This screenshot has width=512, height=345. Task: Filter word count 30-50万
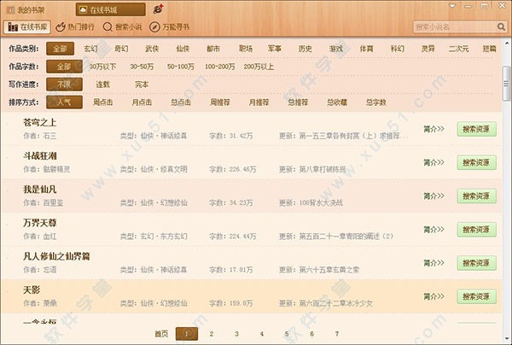[142, 67]
